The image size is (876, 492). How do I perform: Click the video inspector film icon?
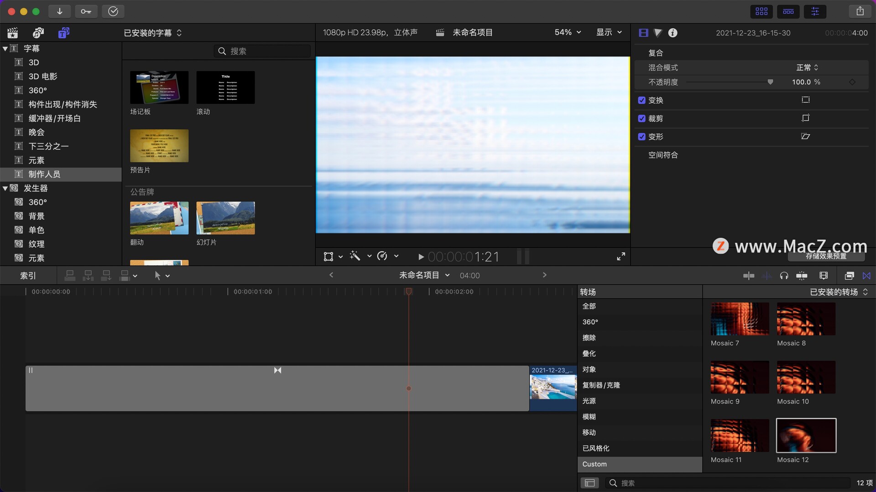click(643, 33)
